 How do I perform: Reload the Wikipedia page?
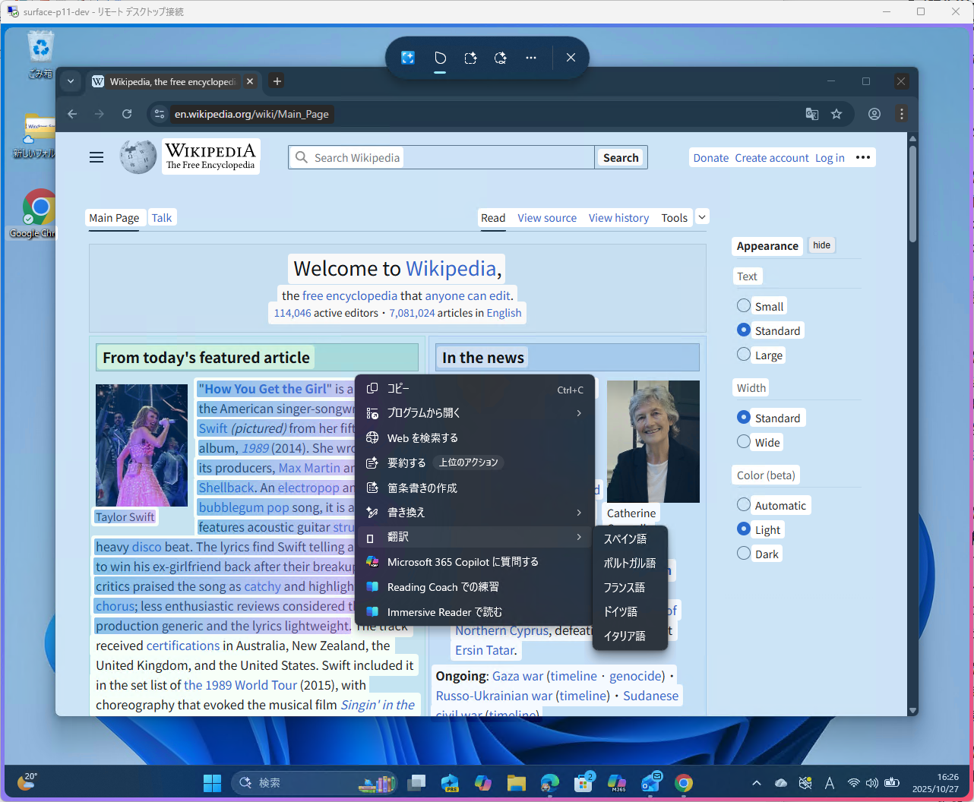127,114
